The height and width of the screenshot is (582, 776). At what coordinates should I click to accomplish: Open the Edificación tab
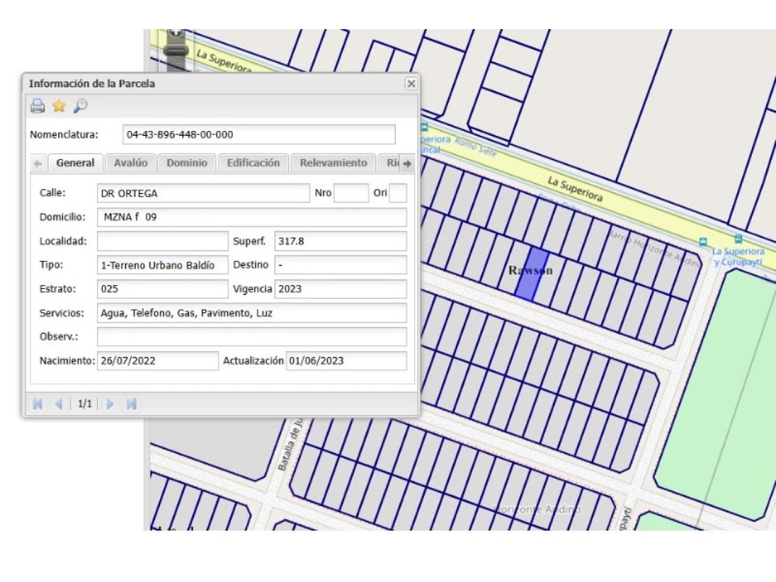[x=253, y=163]
